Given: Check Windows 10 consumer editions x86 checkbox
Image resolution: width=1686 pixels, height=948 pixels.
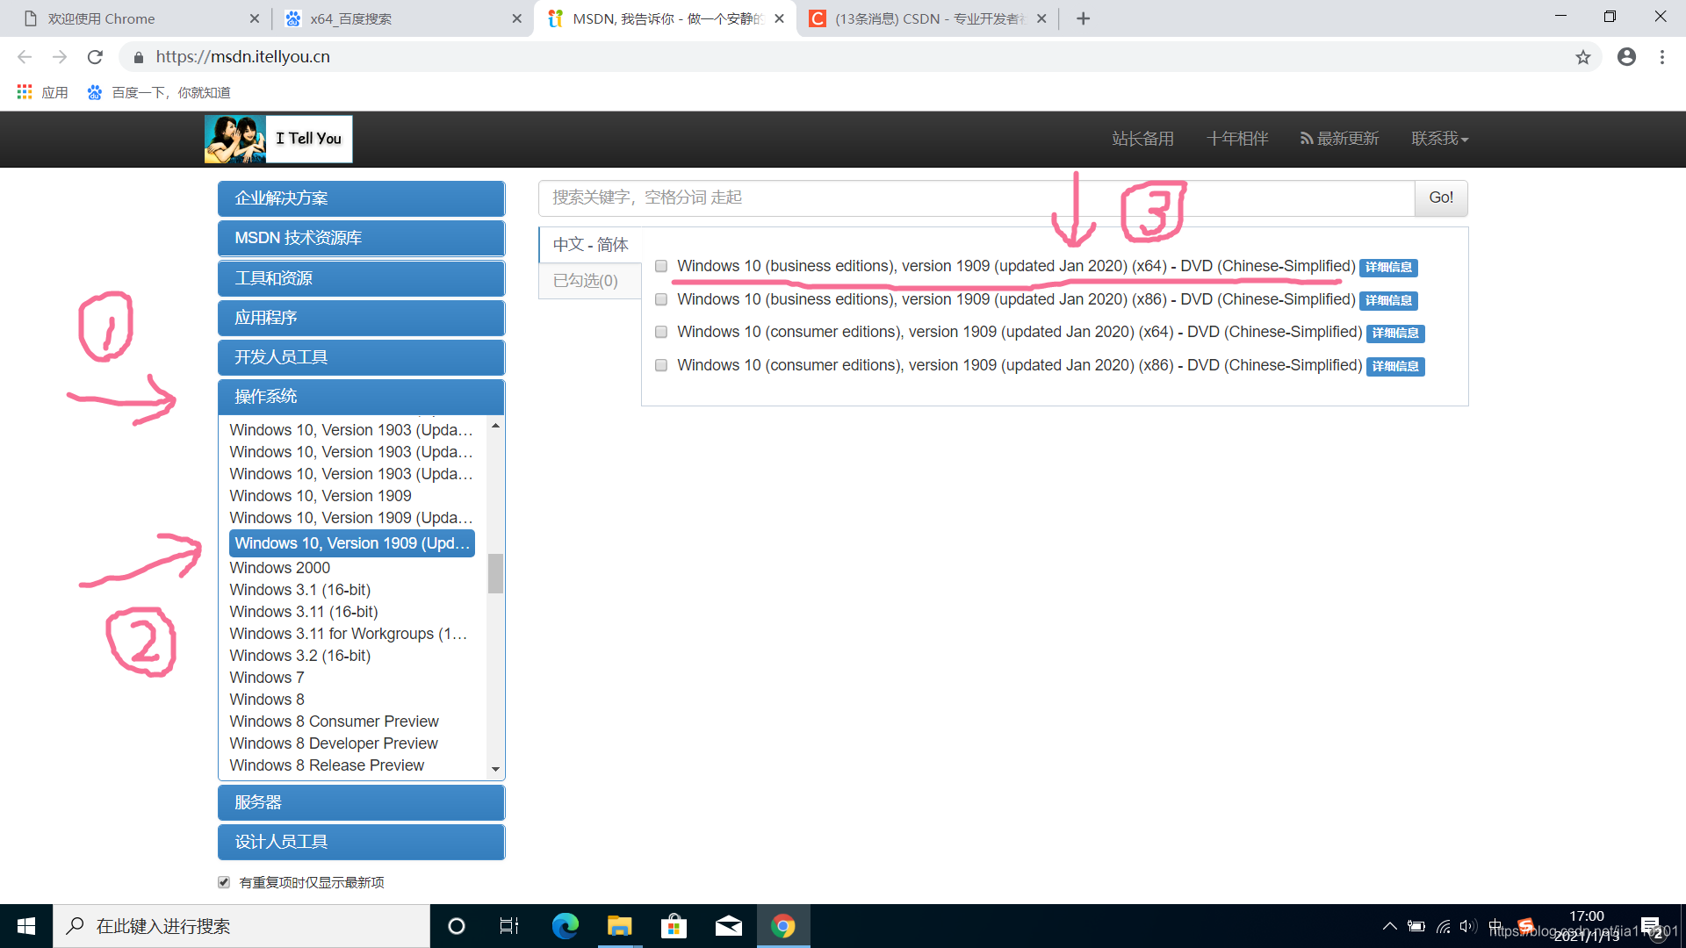Looking at the screenshot, I should tap(661, 365).
